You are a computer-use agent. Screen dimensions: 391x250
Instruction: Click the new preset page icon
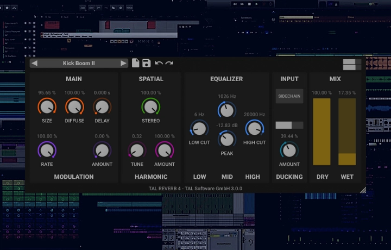tap(135, 63)
